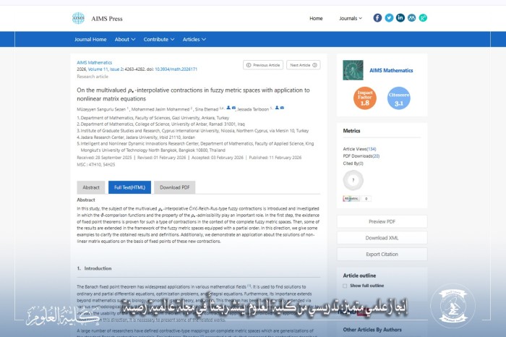The image size is (506, 337).
Task: Open the article DOI link
Action: (176, 69)
